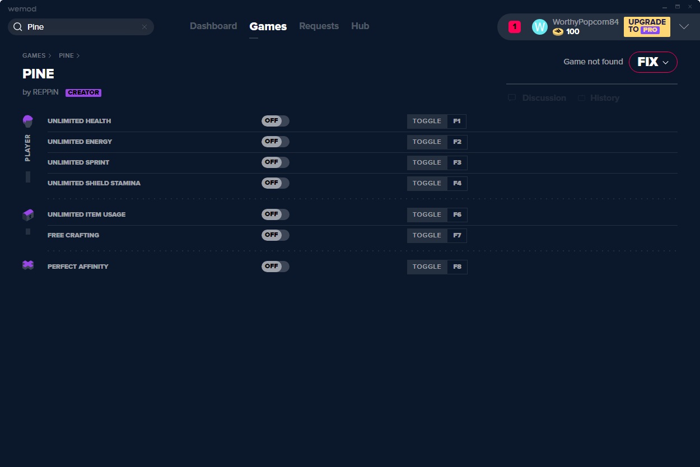The image size is (700, 467).
Task: Expand the account dropdown chevron
Action: tap(684, 26)
